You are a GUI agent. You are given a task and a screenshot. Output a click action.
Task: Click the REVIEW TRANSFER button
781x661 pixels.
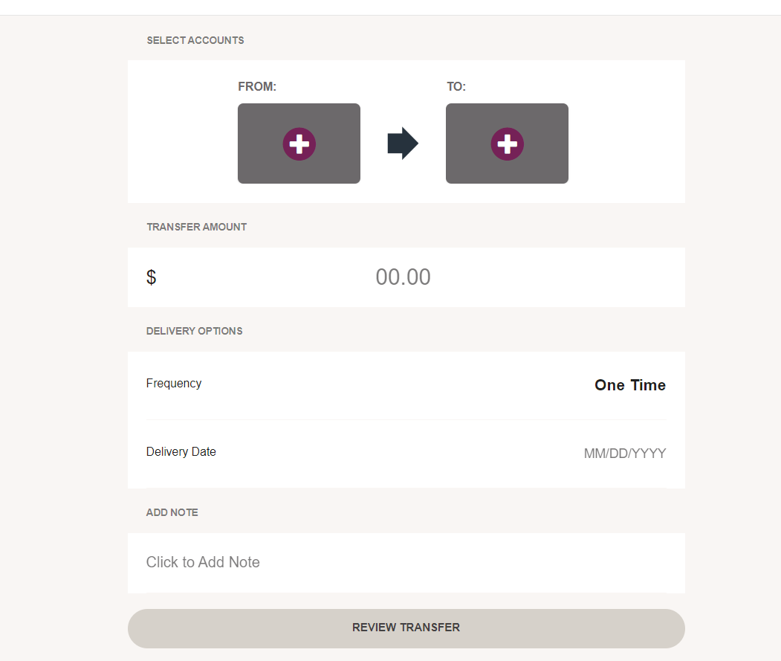pos(406,628)
